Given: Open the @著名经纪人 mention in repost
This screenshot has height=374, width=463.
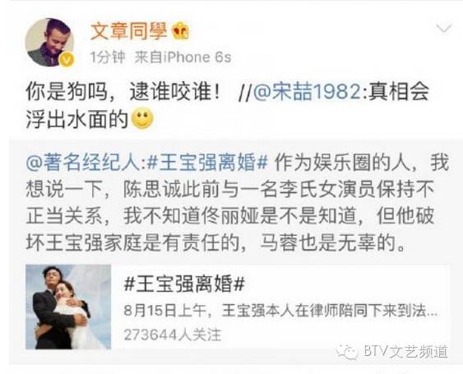Looking at the screenshot, I should [x=85, y=163].
